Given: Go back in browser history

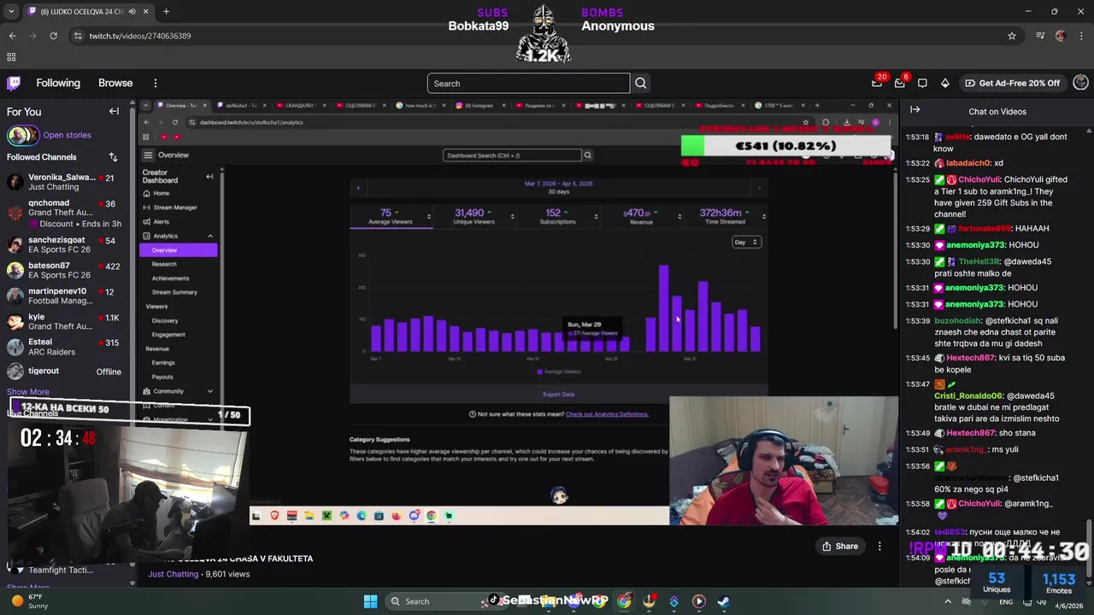Looking at the screenshot, I should coord(12,36).
